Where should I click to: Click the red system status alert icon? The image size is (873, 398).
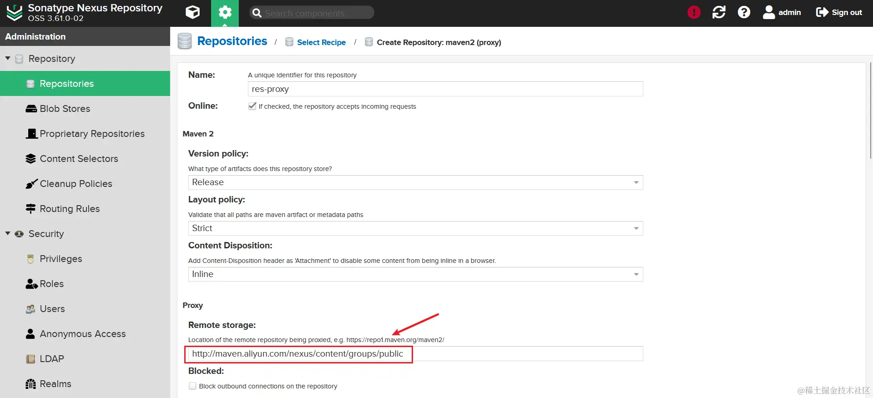click(694, 12)
